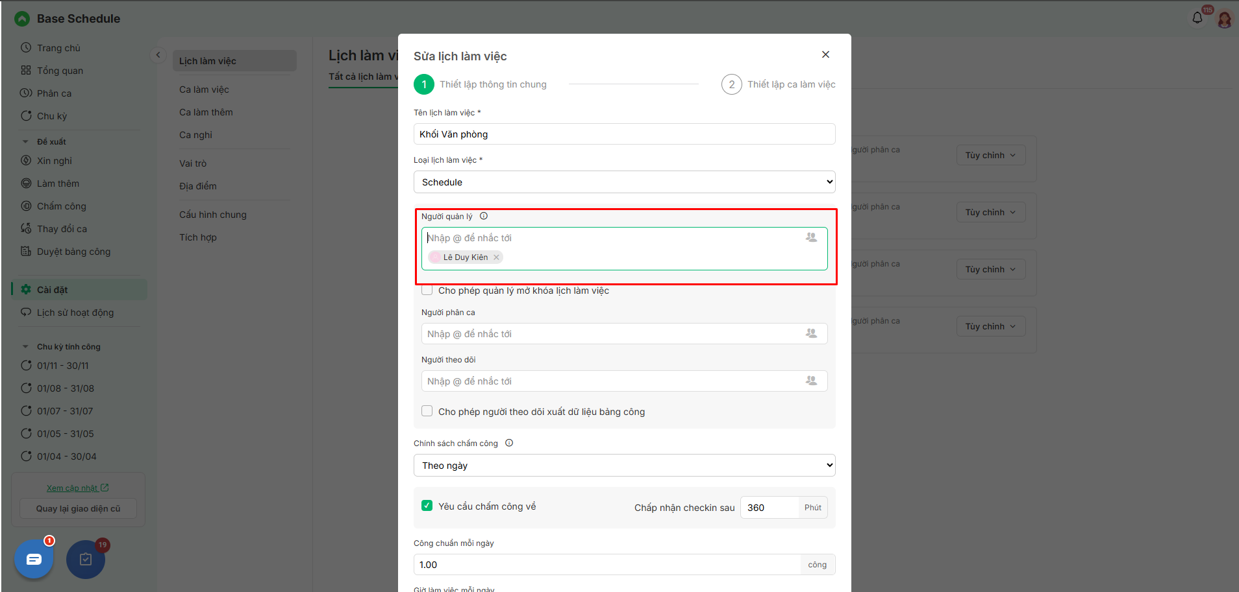Click the Người quản lý mention field
Viewport: 1239px width, 592px height.
coord(625,248)
